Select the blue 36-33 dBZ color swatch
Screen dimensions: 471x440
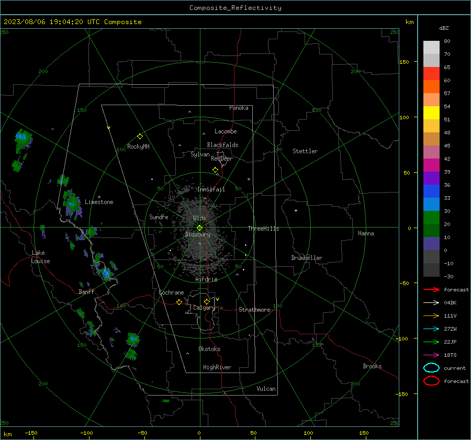click(431, 191)
